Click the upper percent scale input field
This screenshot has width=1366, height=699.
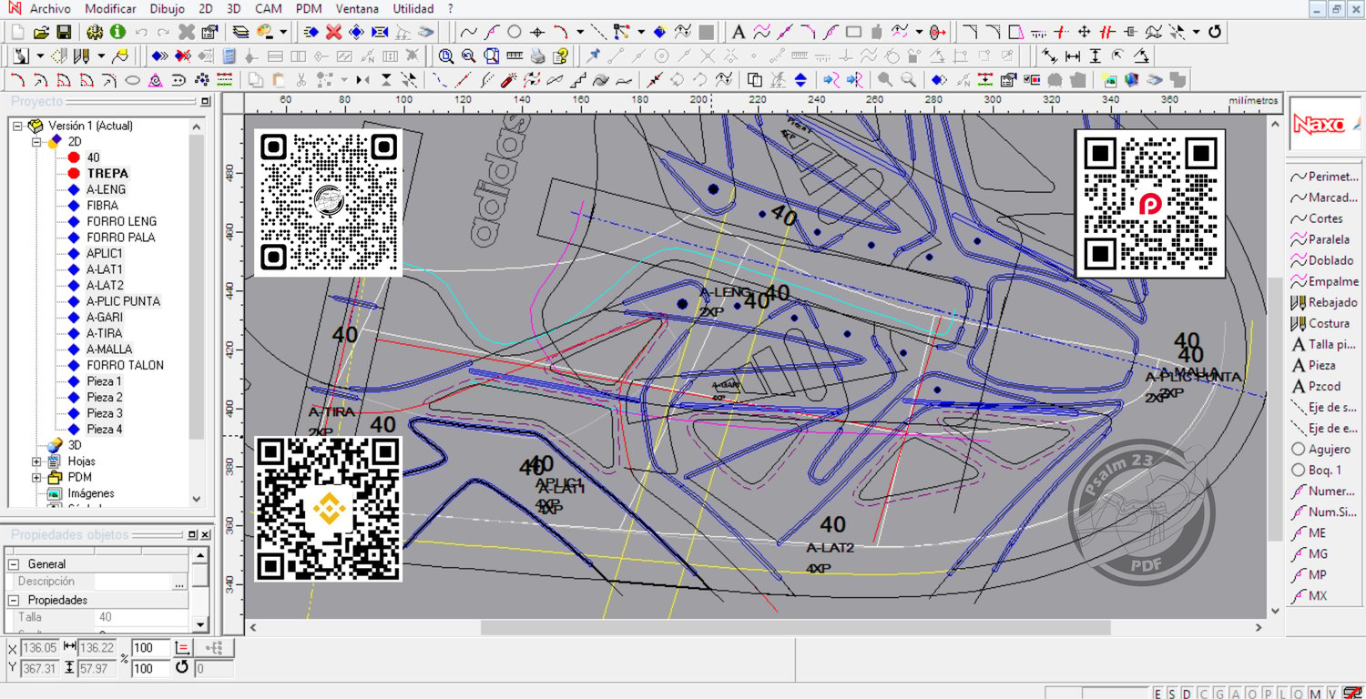tap(151, 648)
